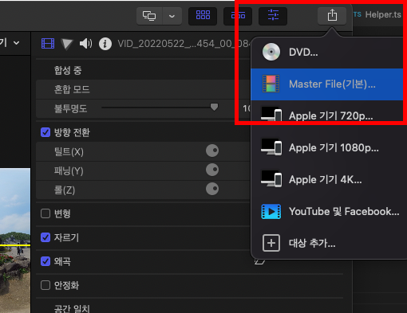Click the DVD disc icon
The height and width of the screenshot is (313, 407).
pyautogui.click(x=271, y=52)
